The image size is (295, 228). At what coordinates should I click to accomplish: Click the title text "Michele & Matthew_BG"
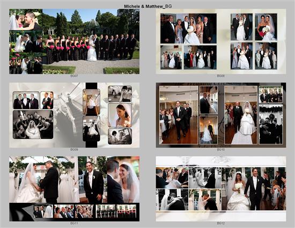[147, 6]
